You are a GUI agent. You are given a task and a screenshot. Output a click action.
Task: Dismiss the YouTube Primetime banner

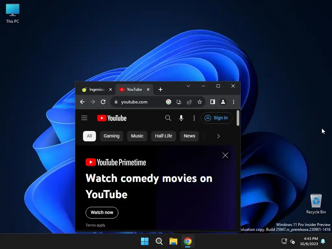(225, 155)
